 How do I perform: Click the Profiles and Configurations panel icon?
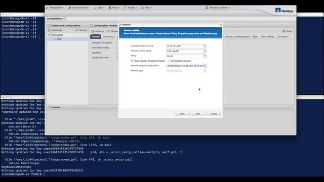tap(49, 25)
